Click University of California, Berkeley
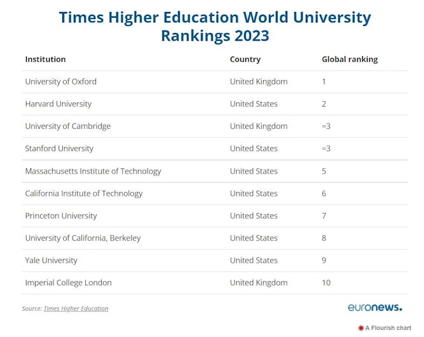 coord(83,238)
